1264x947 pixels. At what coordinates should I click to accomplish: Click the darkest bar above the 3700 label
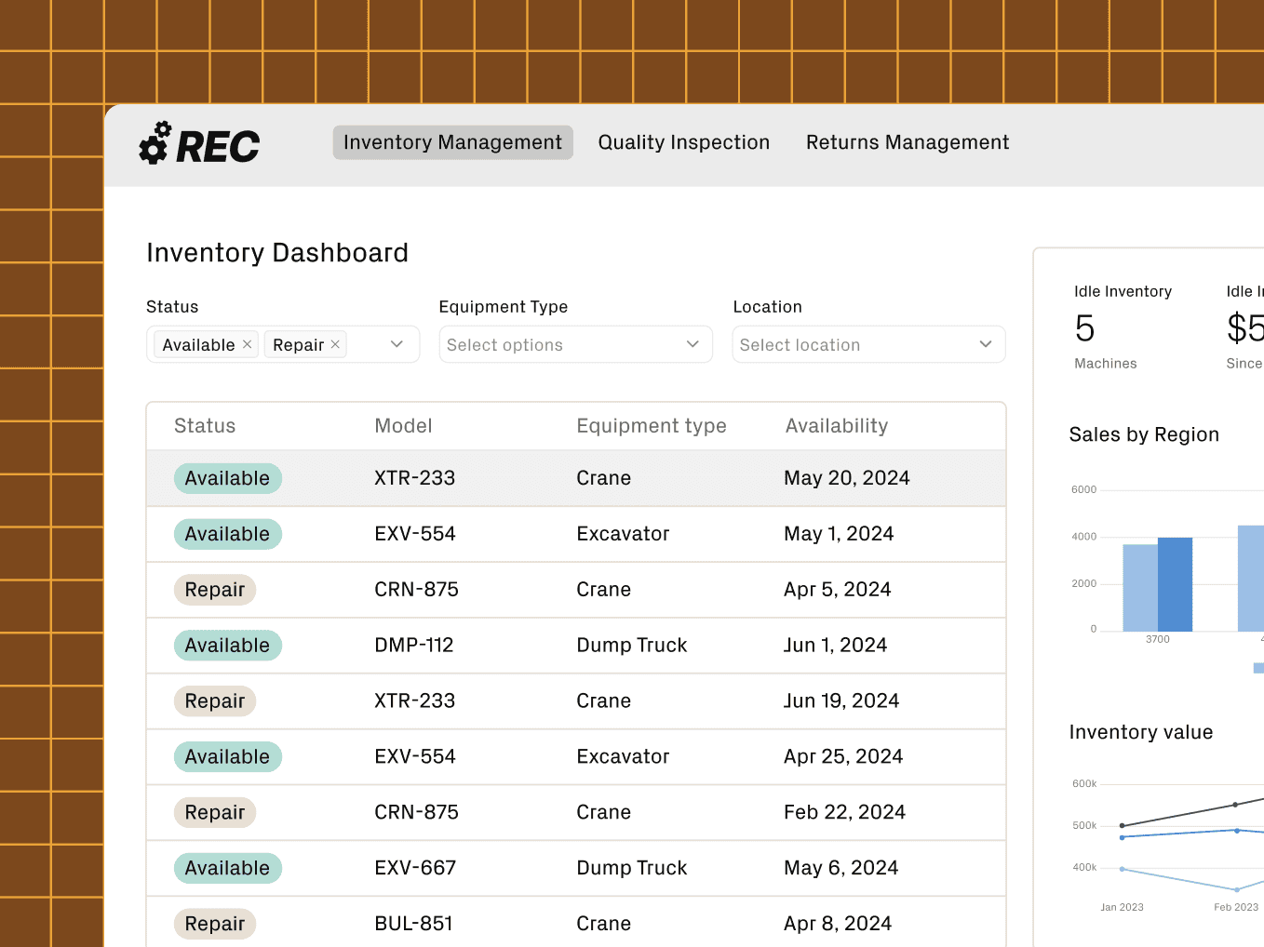(1175, 582)
